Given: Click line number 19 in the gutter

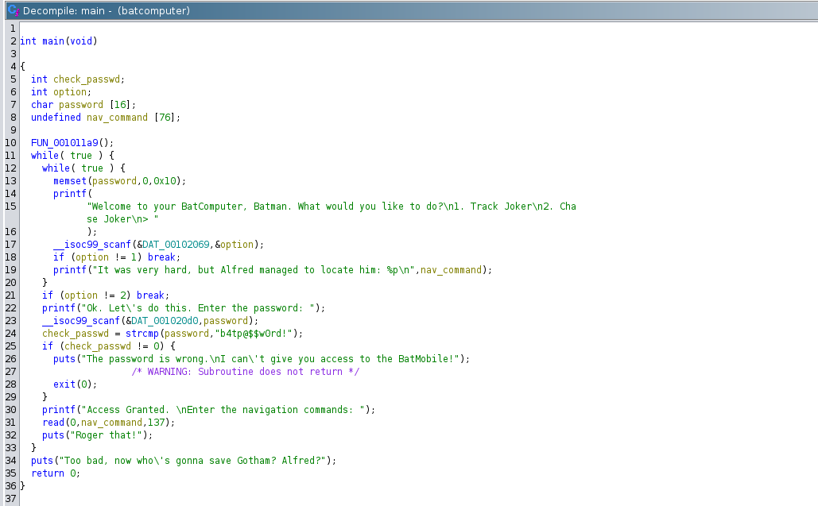Looking at the screenshot, I should (x=10, y=270).
